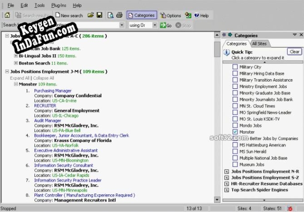Screen dimensions: 304x212
Task: Click the red bug icon in status bar
Action: click(x=290, y=209)
